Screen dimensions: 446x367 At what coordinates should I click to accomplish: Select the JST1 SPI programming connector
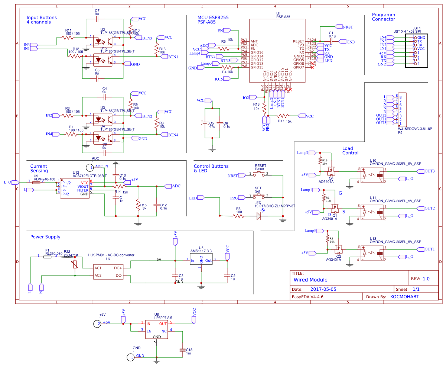[416, 50]
